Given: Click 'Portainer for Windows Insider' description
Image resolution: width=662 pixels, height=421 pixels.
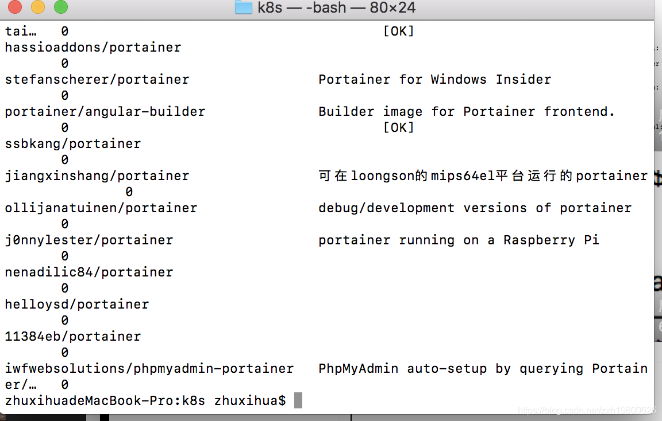Looking at the screenshot, I should (x=435, y=79).
